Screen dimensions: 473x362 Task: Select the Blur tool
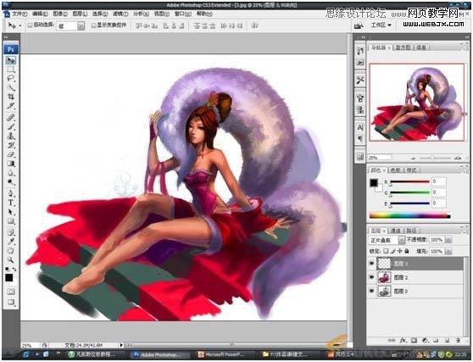[11, 173]
